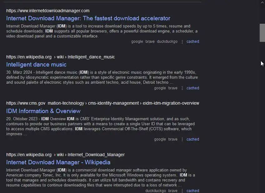Open three-dot menu for IDM Information & Overview result
The height and width of the screenshot is (193, 265).
[x=182, y=140]
